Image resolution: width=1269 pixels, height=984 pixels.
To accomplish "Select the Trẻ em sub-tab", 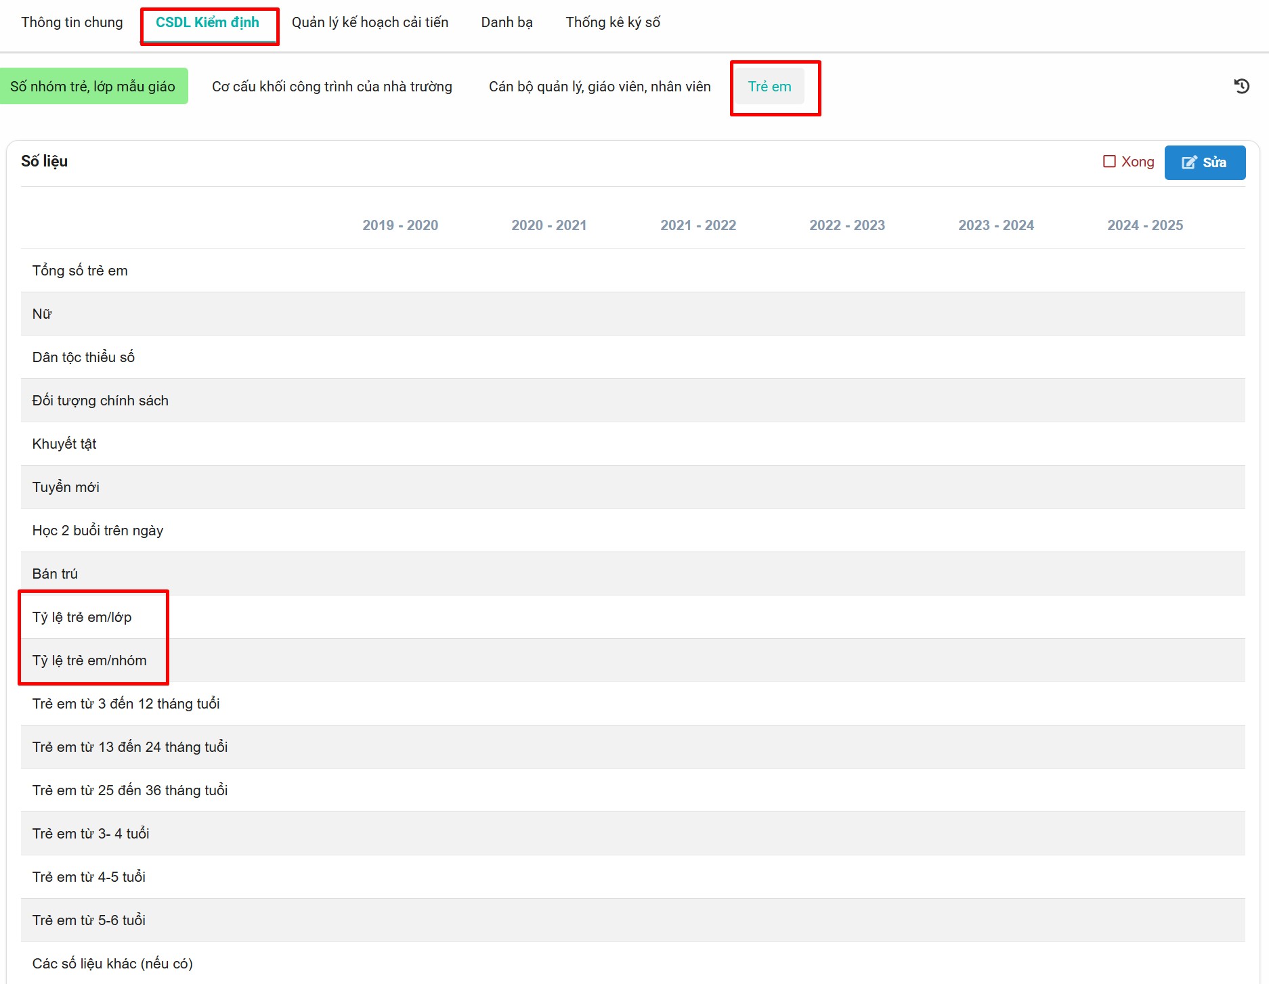I will click(769, 87).
